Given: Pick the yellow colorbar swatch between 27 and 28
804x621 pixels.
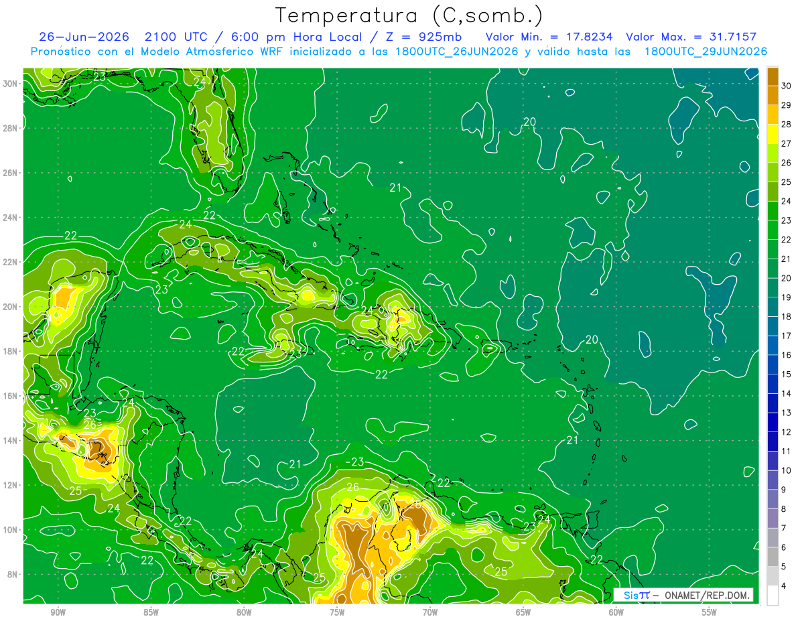Looking at the screenshot, I should coord(773,134).
